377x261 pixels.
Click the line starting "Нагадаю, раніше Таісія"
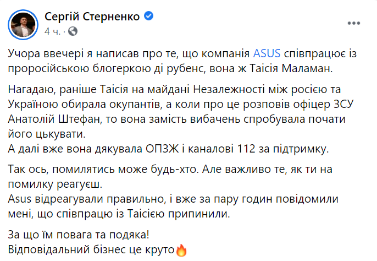click(174, 89)
